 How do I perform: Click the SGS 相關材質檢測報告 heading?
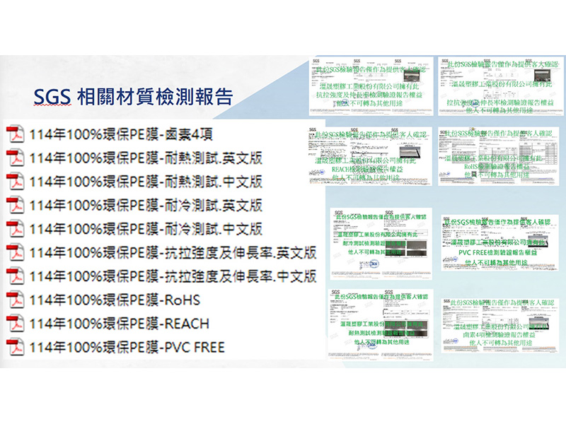(134, 97)
